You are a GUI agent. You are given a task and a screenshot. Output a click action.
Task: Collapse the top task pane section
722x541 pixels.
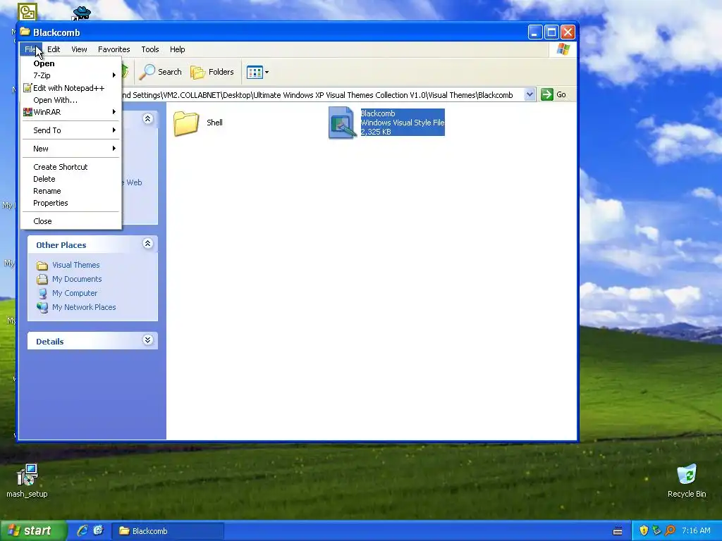click(x=148, y=118)
